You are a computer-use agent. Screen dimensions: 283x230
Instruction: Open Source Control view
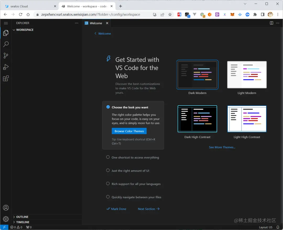pyautogui.click(x=6, y=56)
